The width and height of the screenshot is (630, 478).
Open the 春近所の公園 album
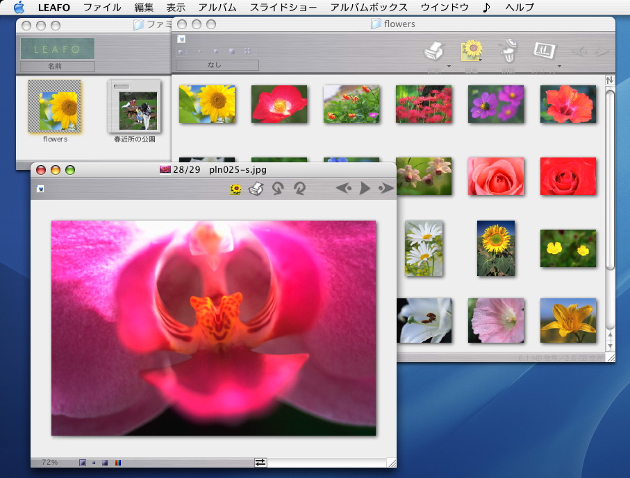(135, 107)
